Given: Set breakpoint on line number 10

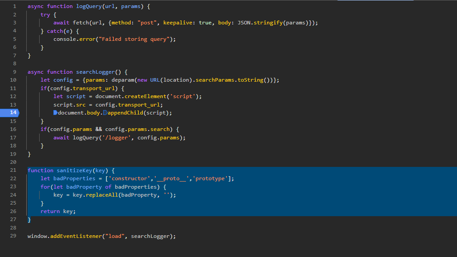Looking at the screenshot, I should (13, 80).
